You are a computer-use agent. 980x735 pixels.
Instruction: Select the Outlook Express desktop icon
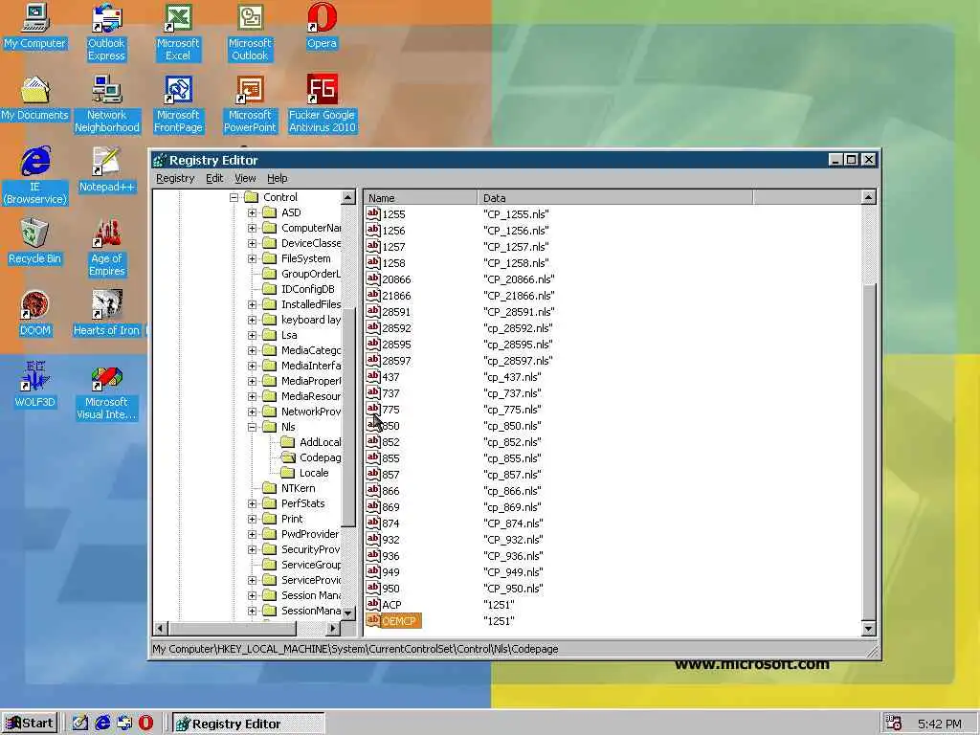point(106,33)
